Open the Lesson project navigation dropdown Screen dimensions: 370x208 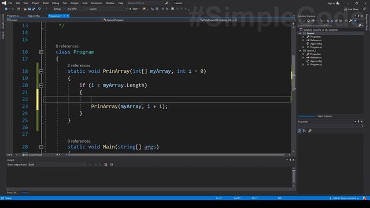(54, 20)
